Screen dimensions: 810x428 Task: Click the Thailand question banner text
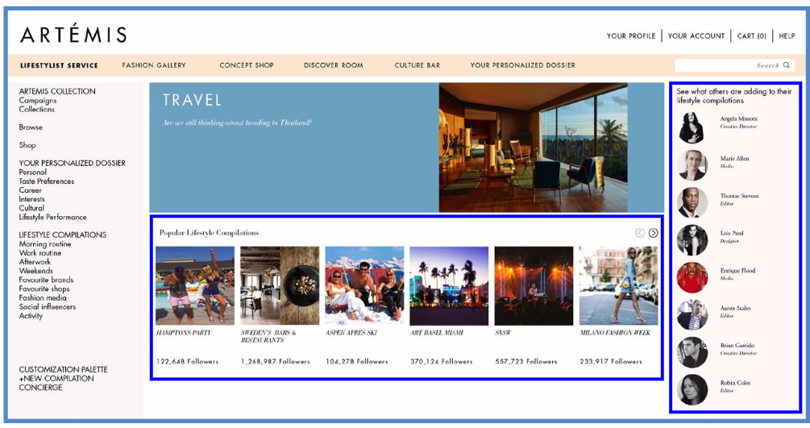pyautogui.click(x=237, y=123)
